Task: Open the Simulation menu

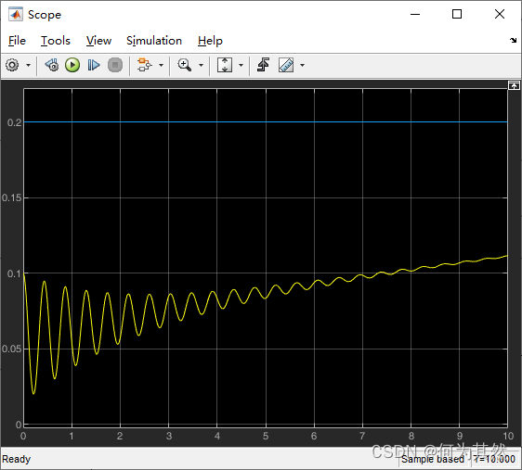Action: [x=154, y=41]
